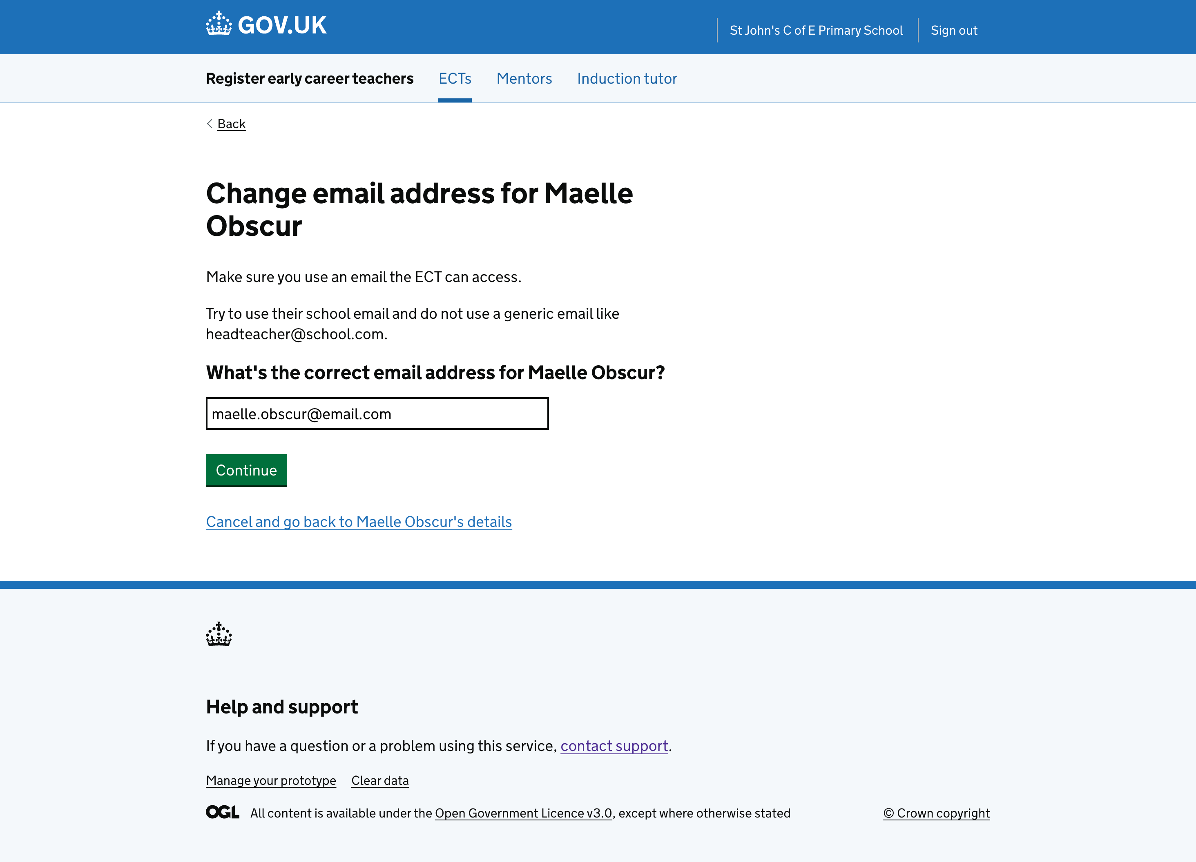The height and width of the screenshot is (862, 1196).
Task: Open Register early career teachers
Action: [x=310, y=78]
